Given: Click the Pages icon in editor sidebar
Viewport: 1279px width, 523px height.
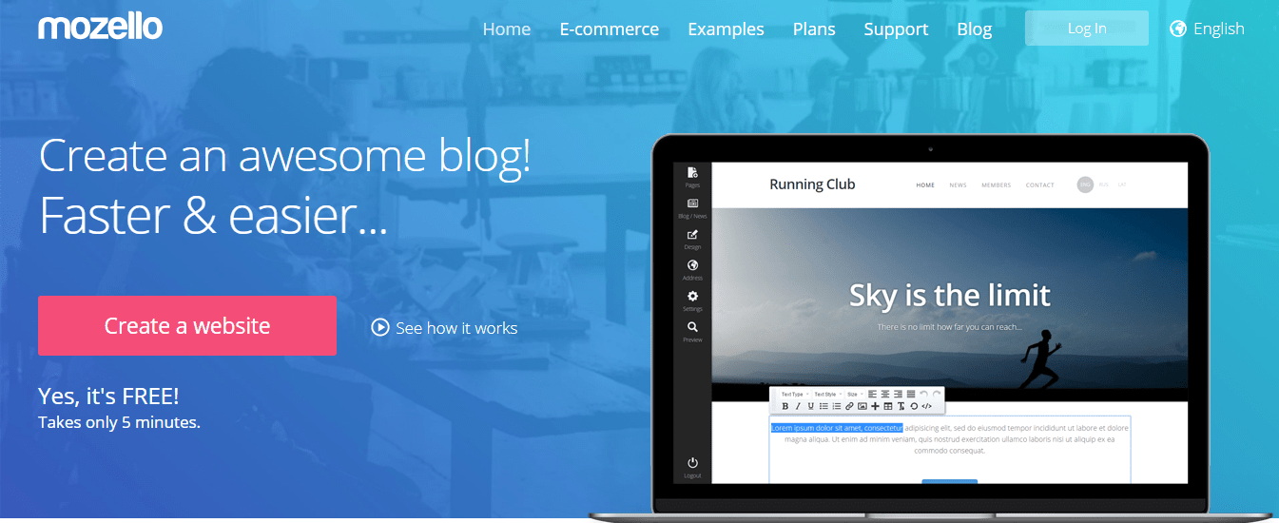Looking at the screenshot, I should click(x=692, y=173).
